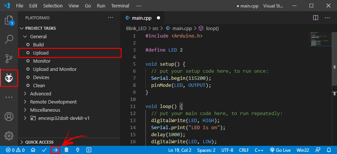Click the Serial.begin(115200) code line

coord(181,78)
